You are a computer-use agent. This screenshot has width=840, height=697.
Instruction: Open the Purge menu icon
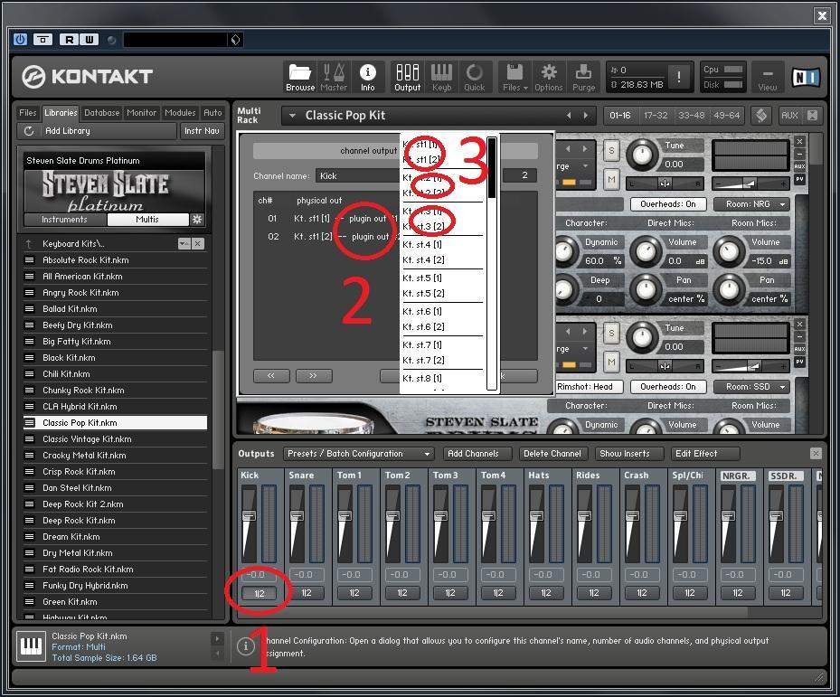[583, 77]
